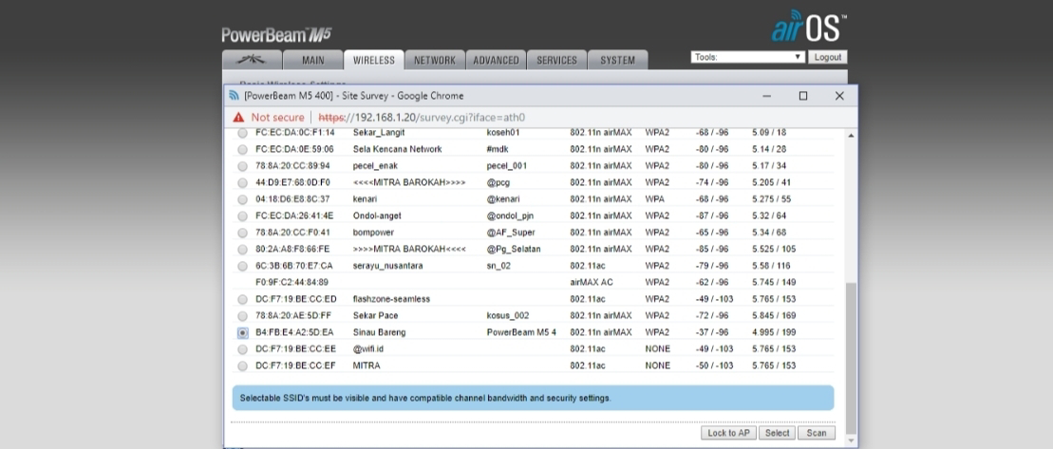Click the Select button
Image resolution: width=1053 pixels, height=449 pixels.
[x=777, y=433]
